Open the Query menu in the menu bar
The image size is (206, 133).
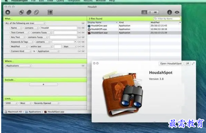coord(60,1)
